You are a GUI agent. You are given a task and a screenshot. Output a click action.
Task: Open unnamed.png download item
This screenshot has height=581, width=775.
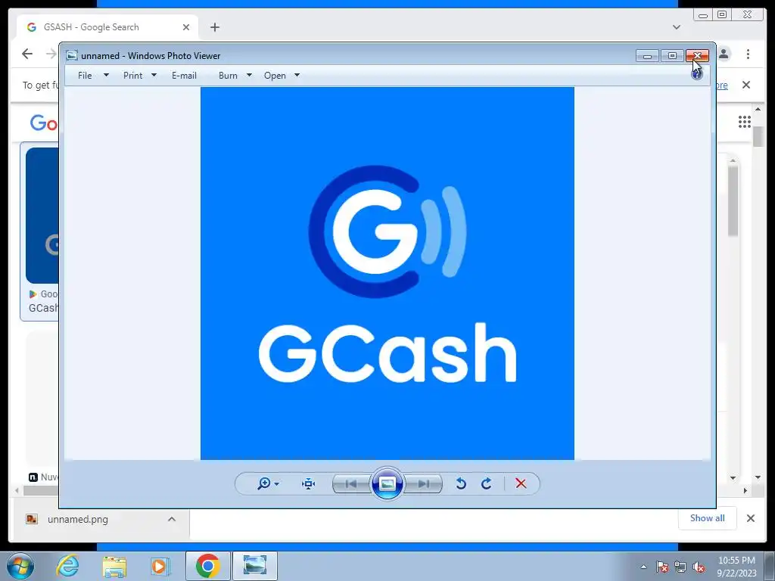pyautogui.click(x=78, y=519)
